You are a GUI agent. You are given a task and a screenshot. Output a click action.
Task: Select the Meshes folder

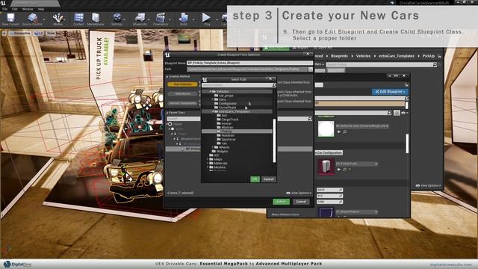(x=220, y=167)
